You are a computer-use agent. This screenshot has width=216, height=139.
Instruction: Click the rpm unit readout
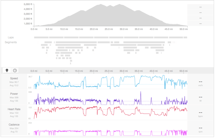(x=201, y=132)
